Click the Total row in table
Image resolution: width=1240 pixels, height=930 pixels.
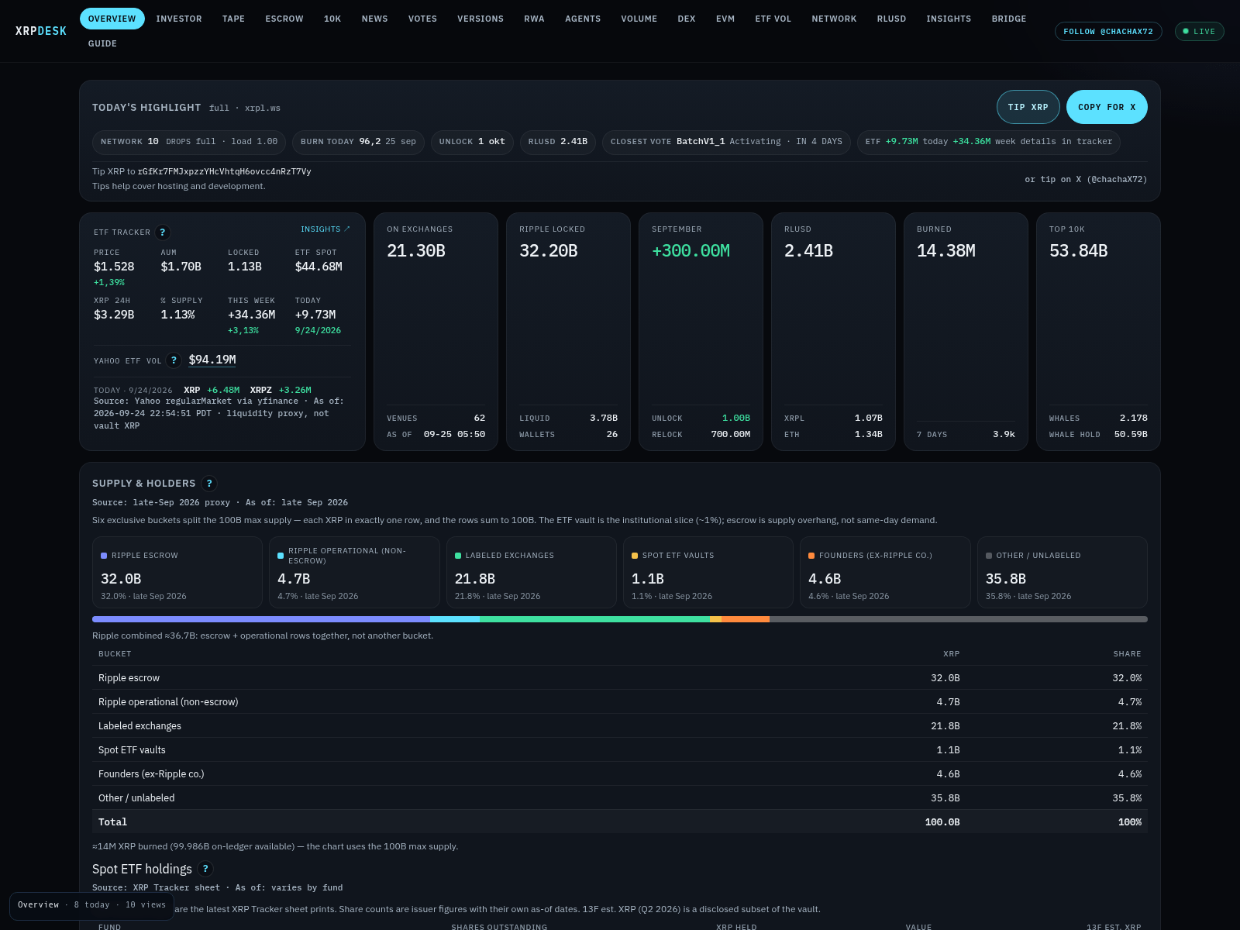(620, 822)
